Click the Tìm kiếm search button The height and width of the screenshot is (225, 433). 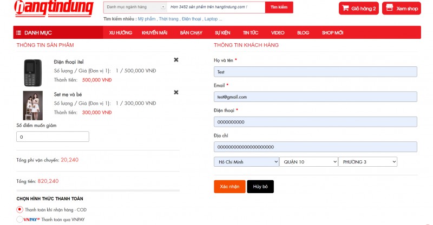point(279,8)
